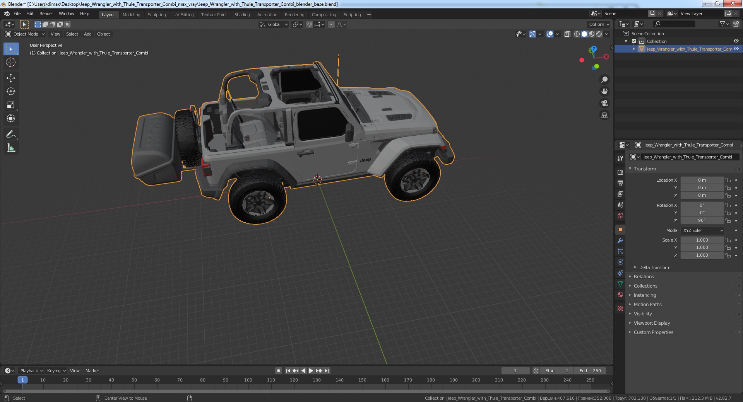743x402 pixels.
Task: Switch to the Shading workspace tab
Action: click(242, 15)
